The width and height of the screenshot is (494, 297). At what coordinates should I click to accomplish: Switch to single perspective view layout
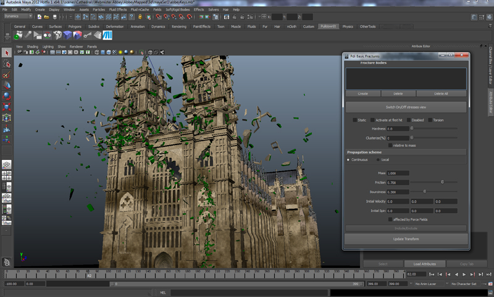pyautogui.click(x=7, y=164)
